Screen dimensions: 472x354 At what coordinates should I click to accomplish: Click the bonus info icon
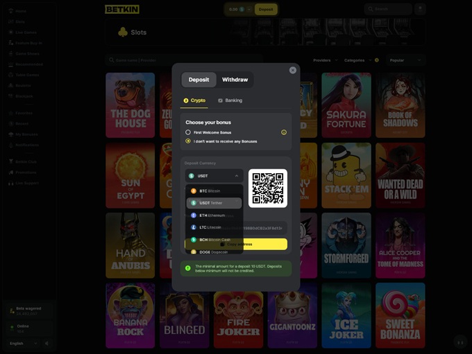pyautogui.click(x=284, y=132)
